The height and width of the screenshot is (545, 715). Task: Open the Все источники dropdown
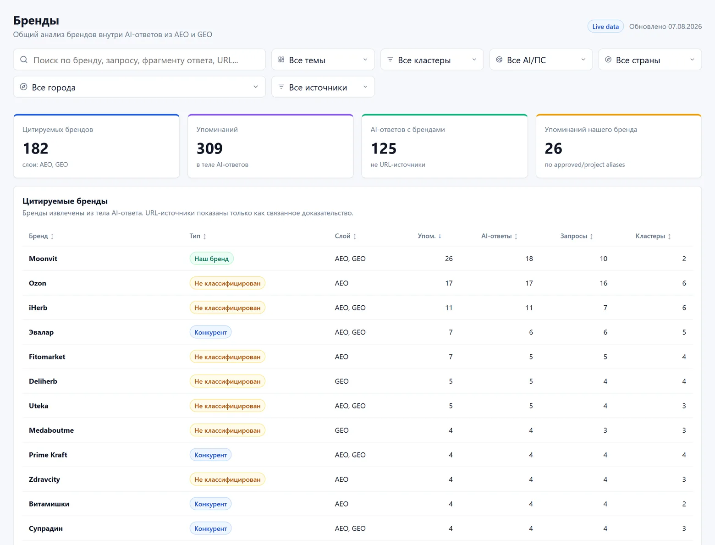323,87
